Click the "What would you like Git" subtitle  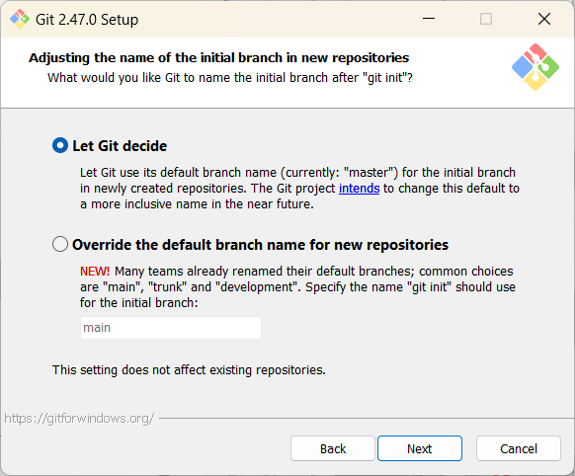[230, 78]
